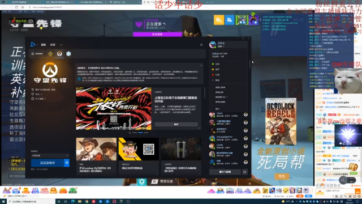Click the friends list scrollbar
Screen dimensions: 362x204
pos(249,64)
